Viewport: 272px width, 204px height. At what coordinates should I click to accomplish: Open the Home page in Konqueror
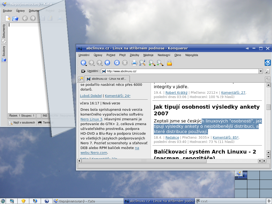[x=107, y=63]
